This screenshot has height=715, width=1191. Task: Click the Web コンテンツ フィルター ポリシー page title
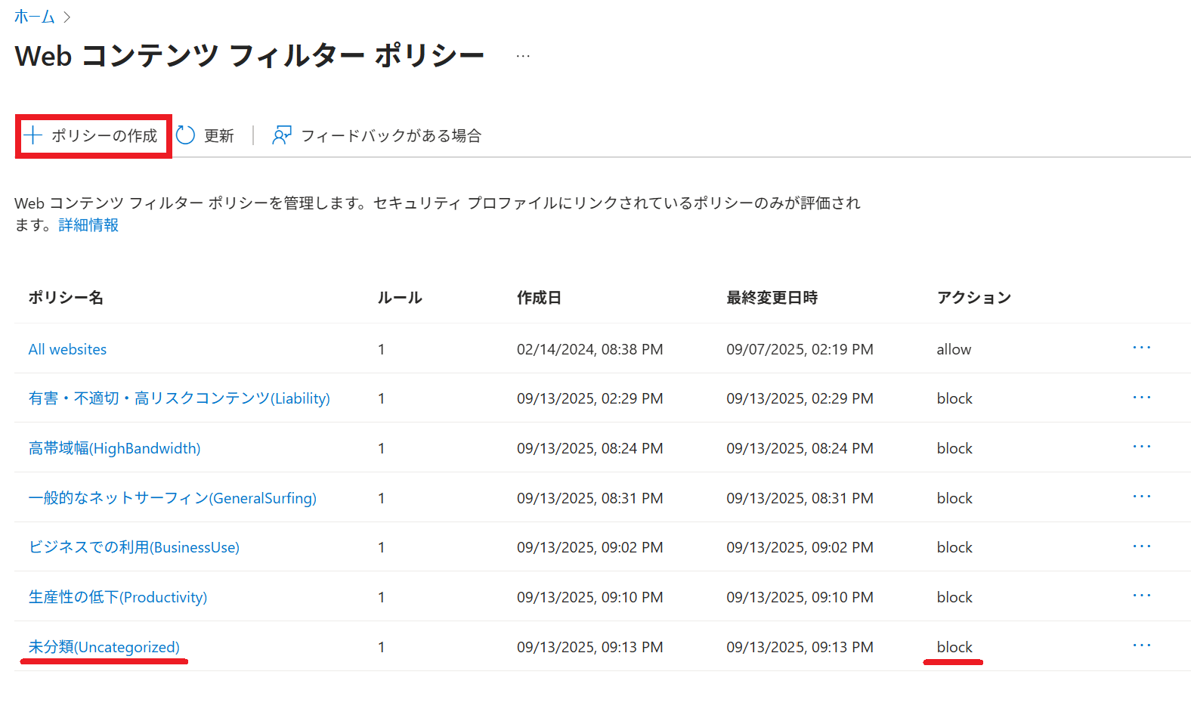click(249, 56)
